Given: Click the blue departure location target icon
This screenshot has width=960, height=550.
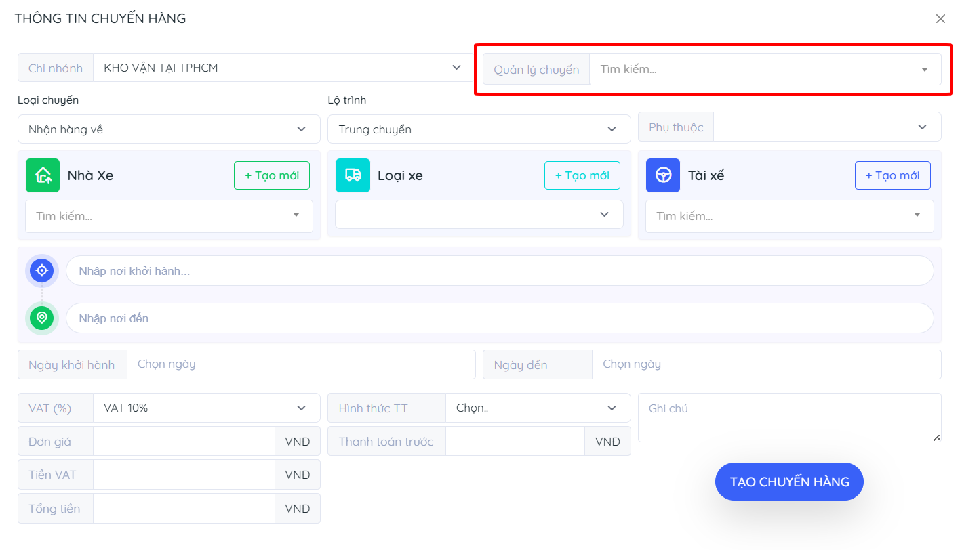Looking at the screenshot, I should tap(42, 271).
